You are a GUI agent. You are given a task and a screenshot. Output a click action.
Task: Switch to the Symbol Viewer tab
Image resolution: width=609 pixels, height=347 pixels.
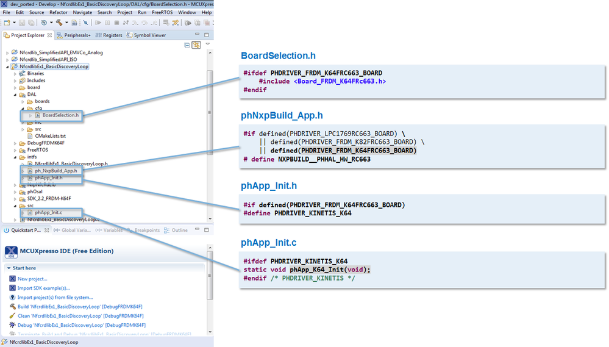tap(146, 35)
